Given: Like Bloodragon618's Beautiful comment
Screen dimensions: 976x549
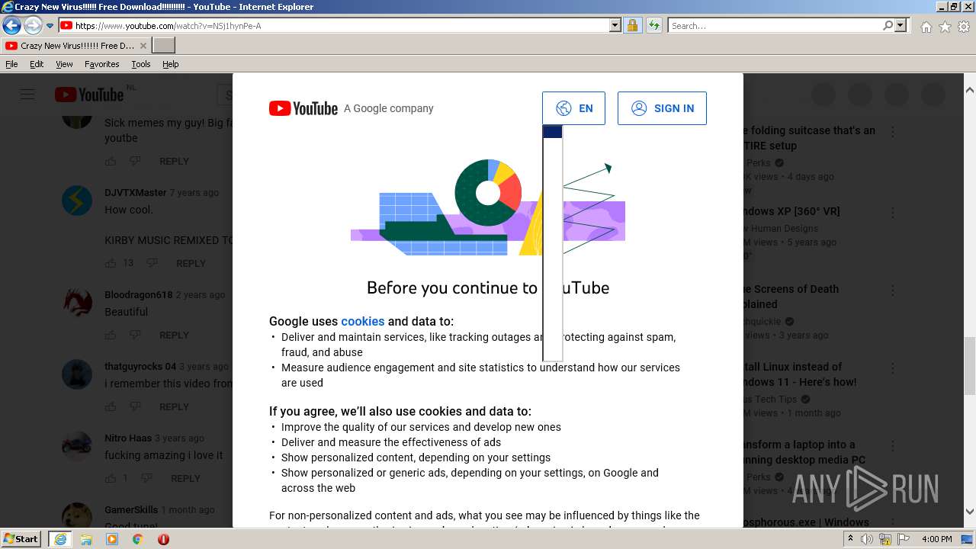Looking at the screenshot, I should 111,335.
